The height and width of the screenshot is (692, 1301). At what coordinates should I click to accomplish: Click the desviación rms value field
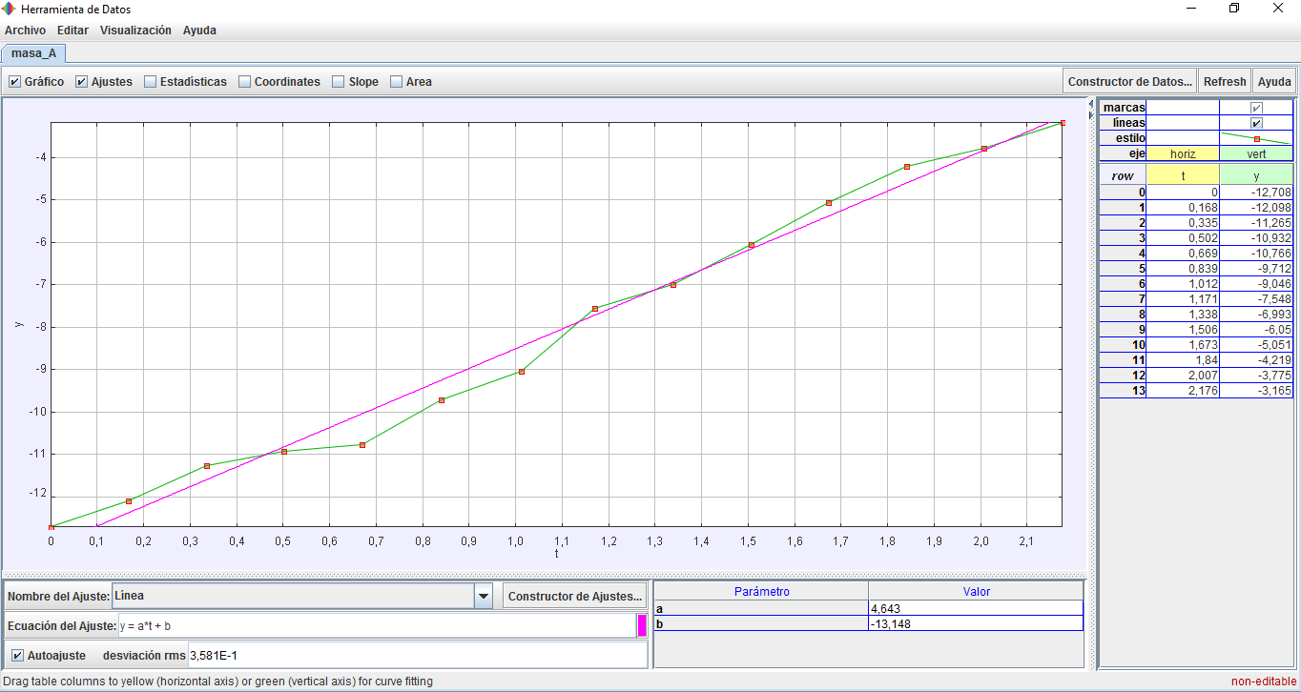click(418, 656)
